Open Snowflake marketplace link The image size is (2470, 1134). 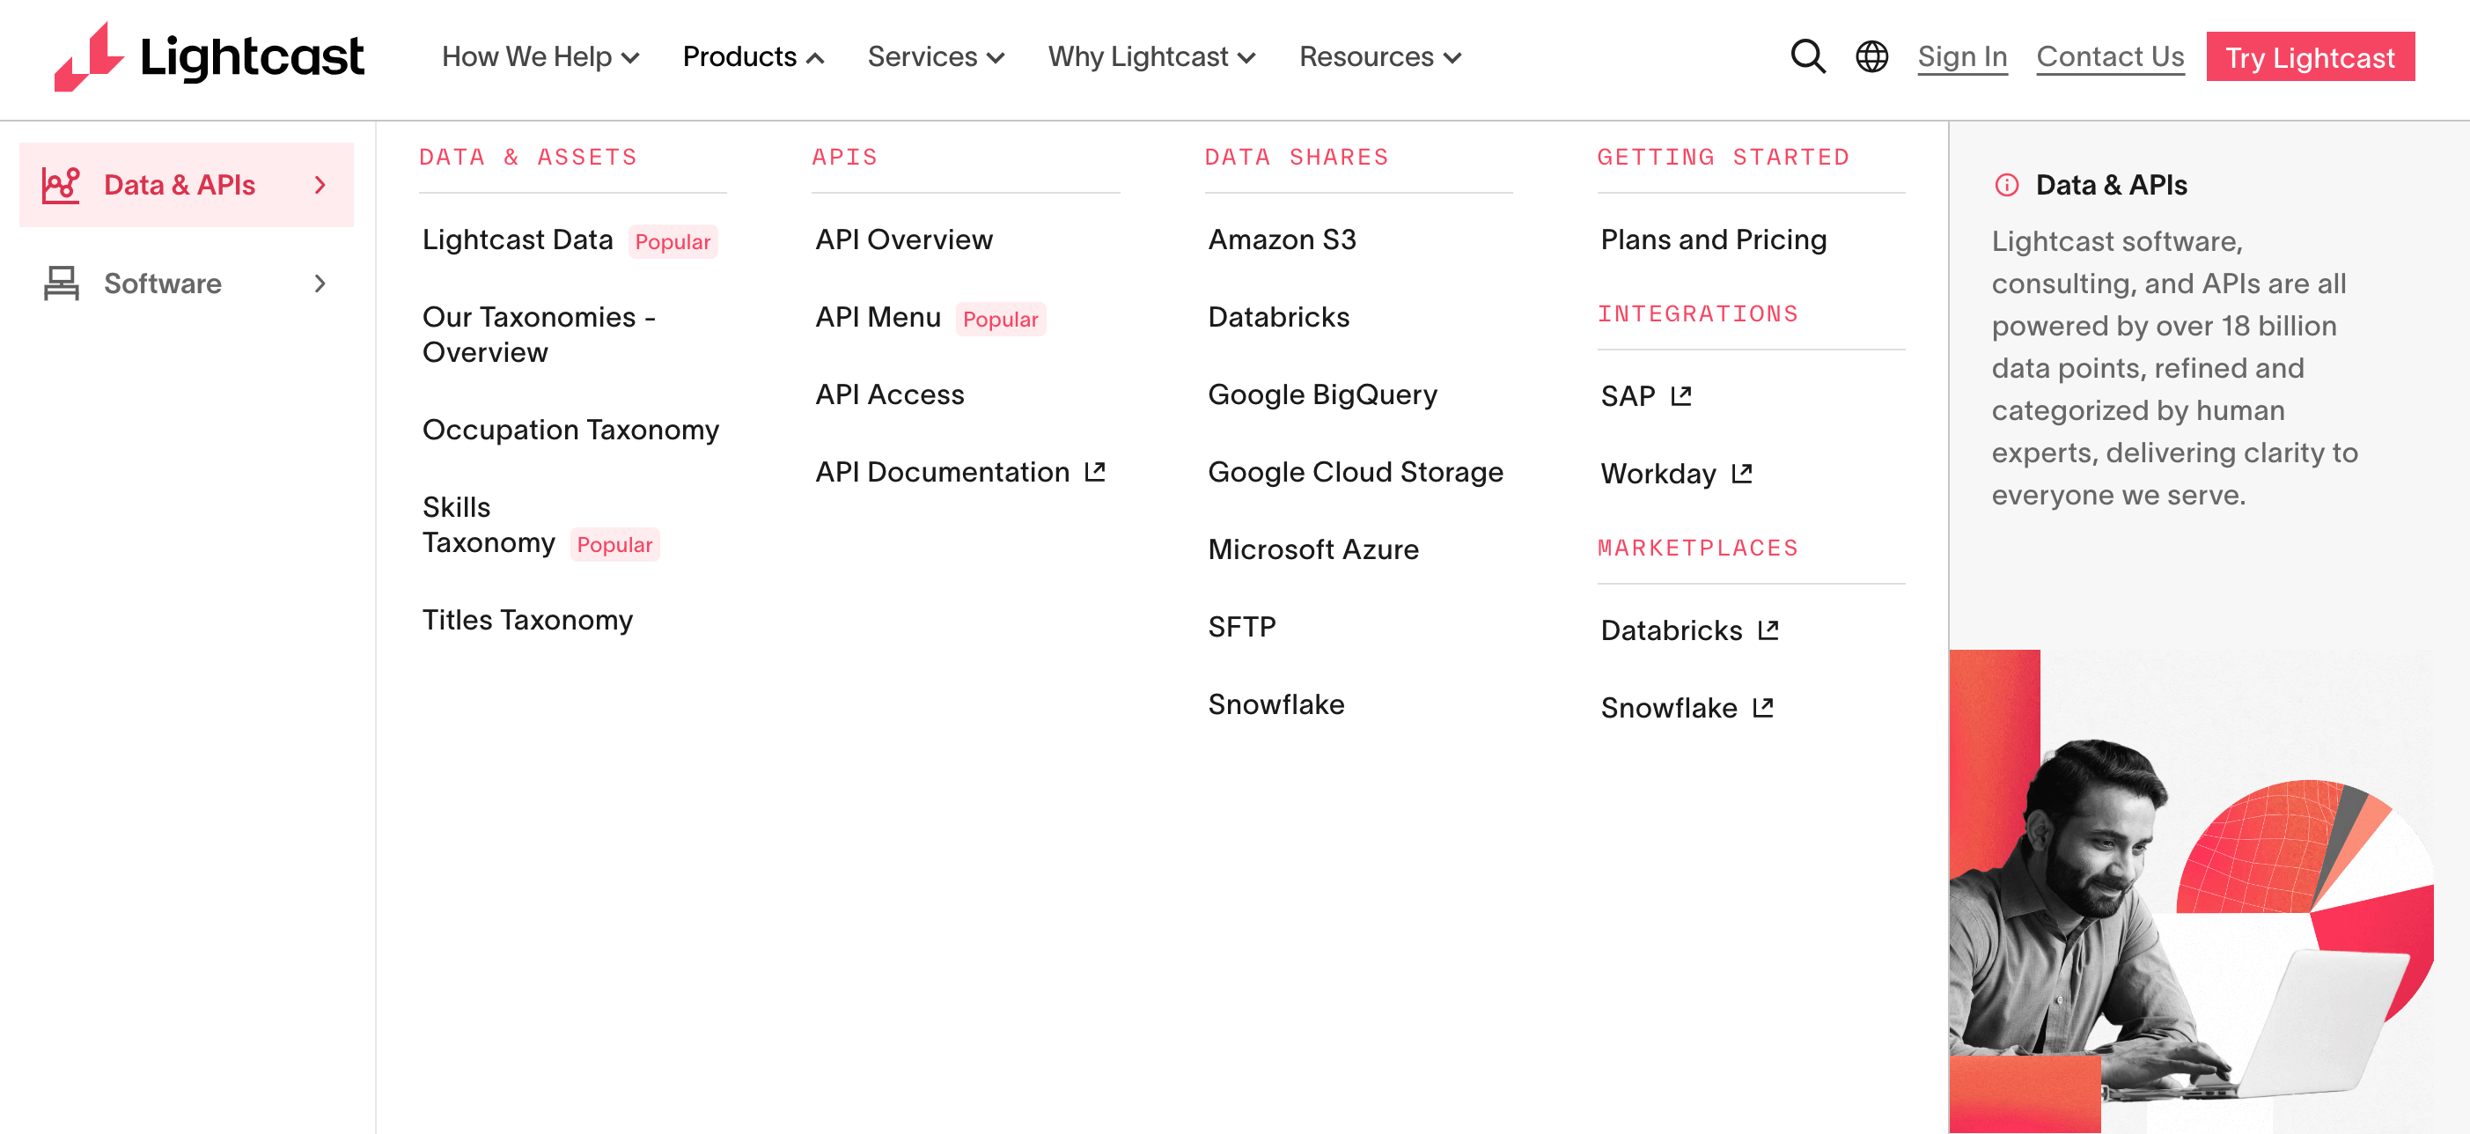point(1668,707)
